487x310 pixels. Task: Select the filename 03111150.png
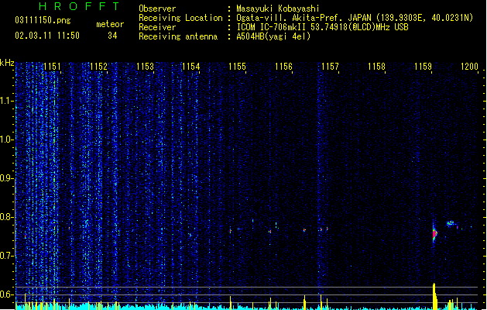pyautogui.click(x=43, y=20)
